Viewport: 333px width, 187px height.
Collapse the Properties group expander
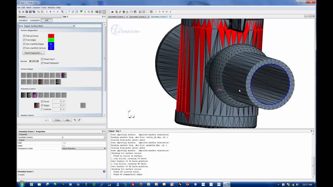coord(18,135)
